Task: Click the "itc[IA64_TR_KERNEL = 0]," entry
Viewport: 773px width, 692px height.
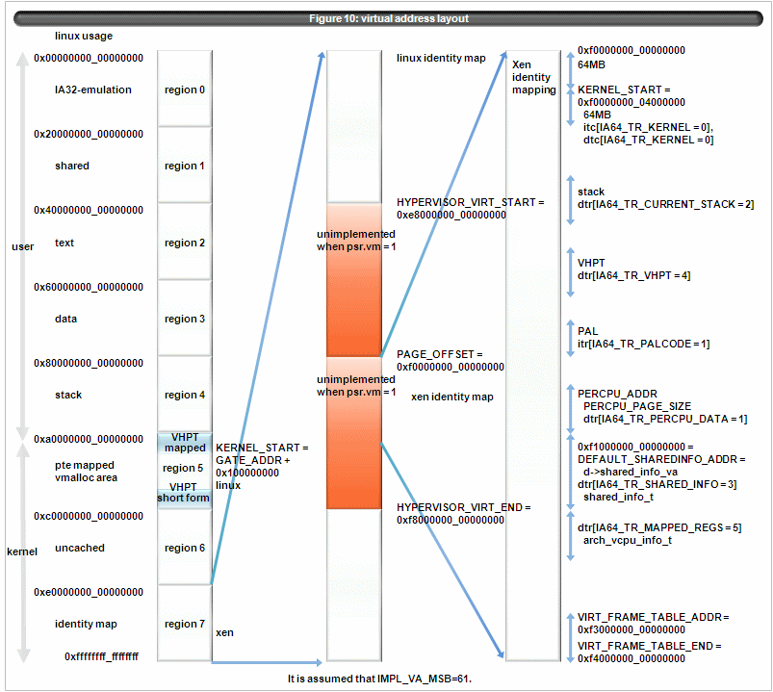Action: coord(648,128)
